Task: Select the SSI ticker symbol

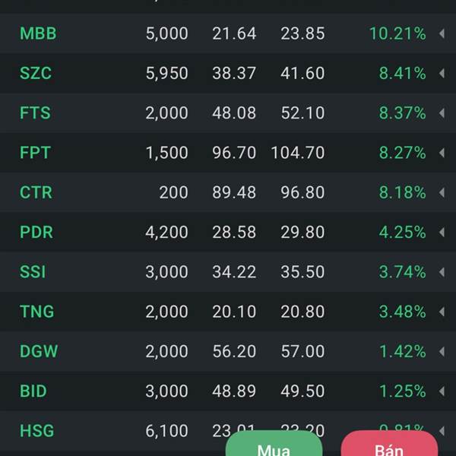Action: [33, 272]
